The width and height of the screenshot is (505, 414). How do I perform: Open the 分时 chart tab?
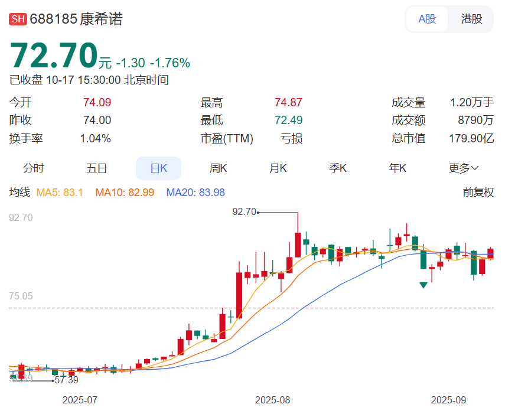[33, 168]
